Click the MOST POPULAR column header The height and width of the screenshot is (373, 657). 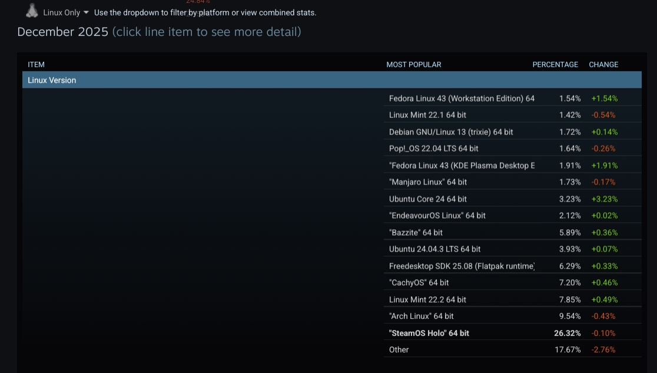[x=413, y=65]
